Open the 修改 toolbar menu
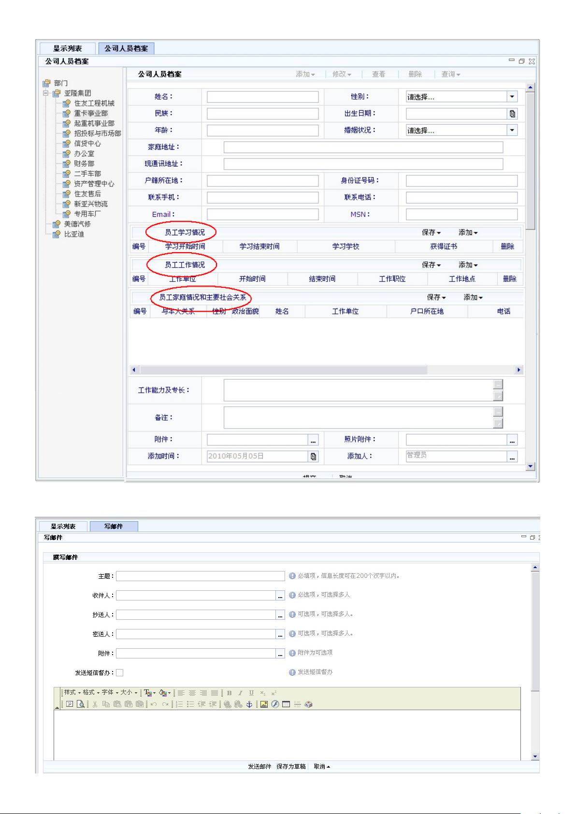The image size is (576, 814). (342, 74)
